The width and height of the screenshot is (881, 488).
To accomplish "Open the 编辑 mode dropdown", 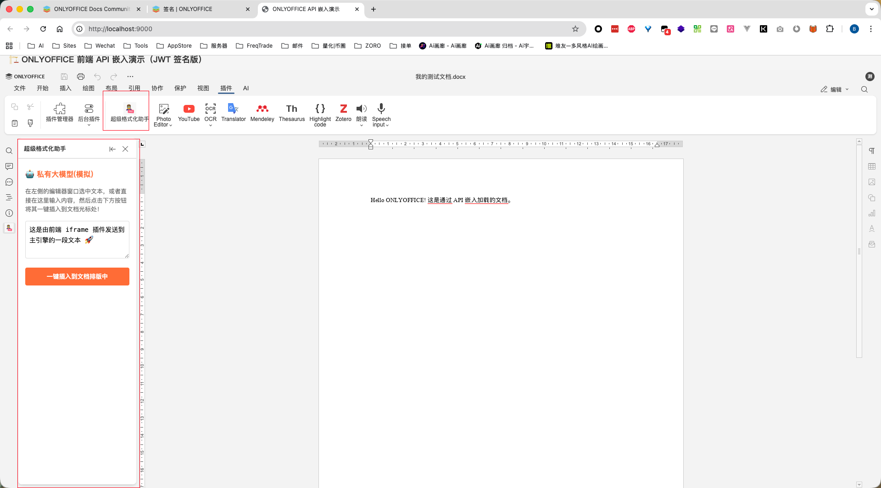I will pos(835,89).
